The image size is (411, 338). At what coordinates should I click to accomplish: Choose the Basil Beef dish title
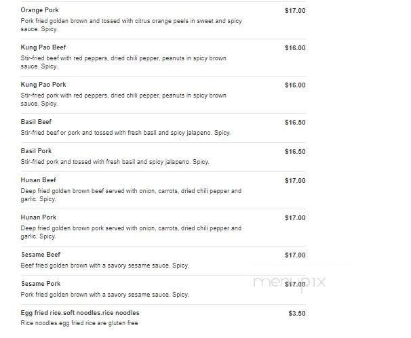pos(37,122)
